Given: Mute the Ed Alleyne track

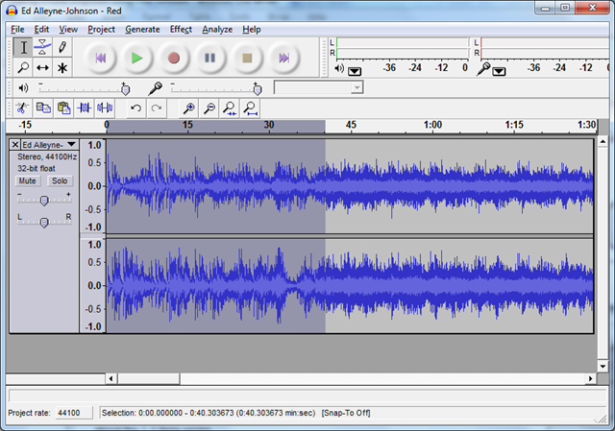Looking at the screenshot, I should pyautogui.click(x=27, y=180).
